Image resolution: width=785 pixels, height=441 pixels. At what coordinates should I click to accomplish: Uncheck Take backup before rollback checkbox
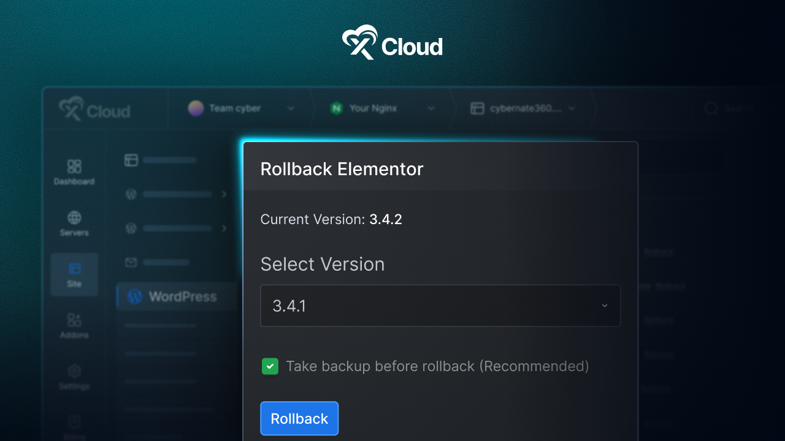coord(270,366)
